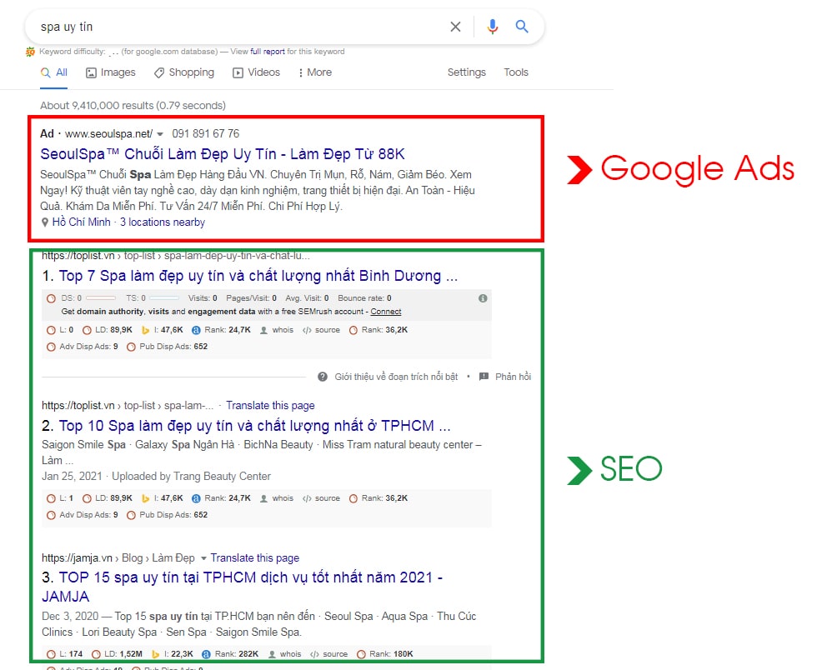Click the TS score progress bar

coord(164,298)
